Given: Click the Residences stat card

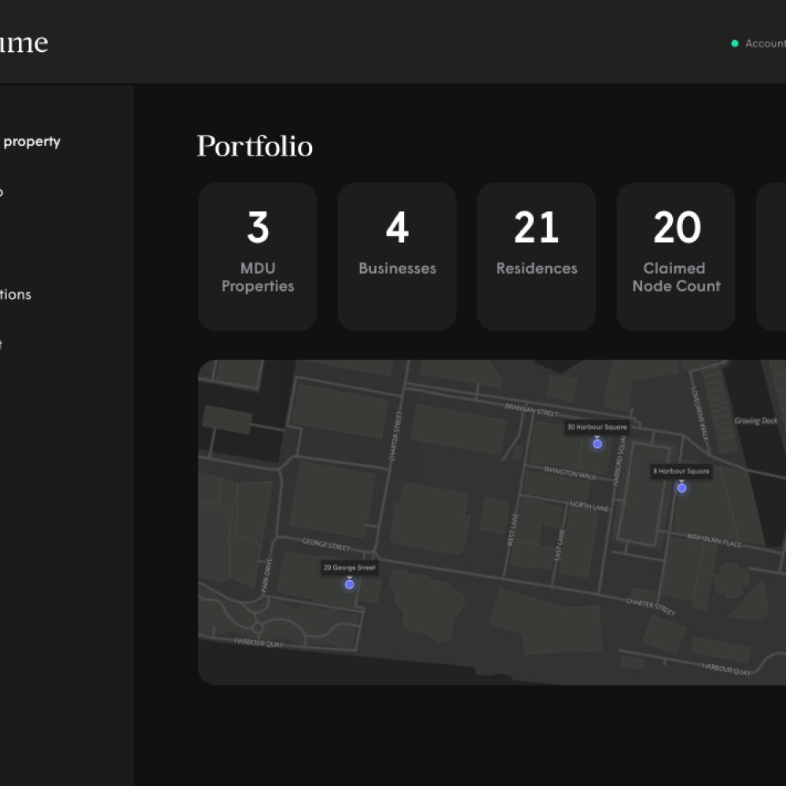Looking at the screenshot, I should 536,256.
